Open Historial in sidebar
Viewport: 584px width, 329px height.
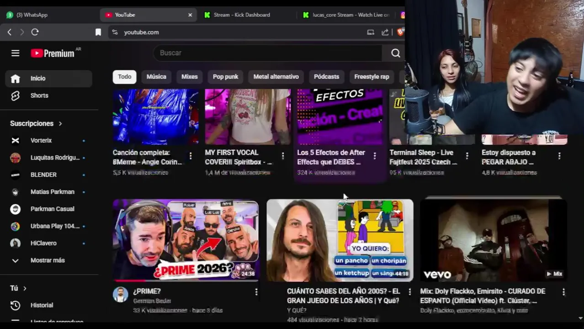49,305
